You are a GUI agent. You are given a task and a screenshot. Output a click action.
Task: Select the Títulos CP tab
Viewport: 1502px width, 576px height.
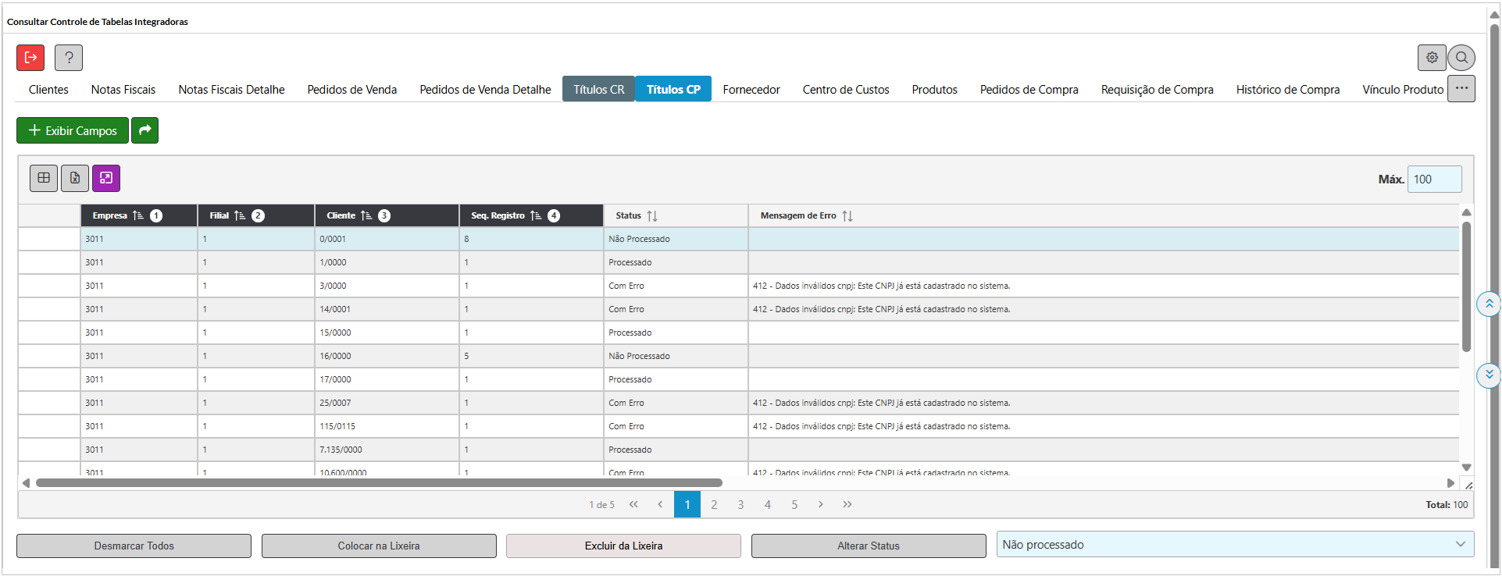(x=673, y=90)
